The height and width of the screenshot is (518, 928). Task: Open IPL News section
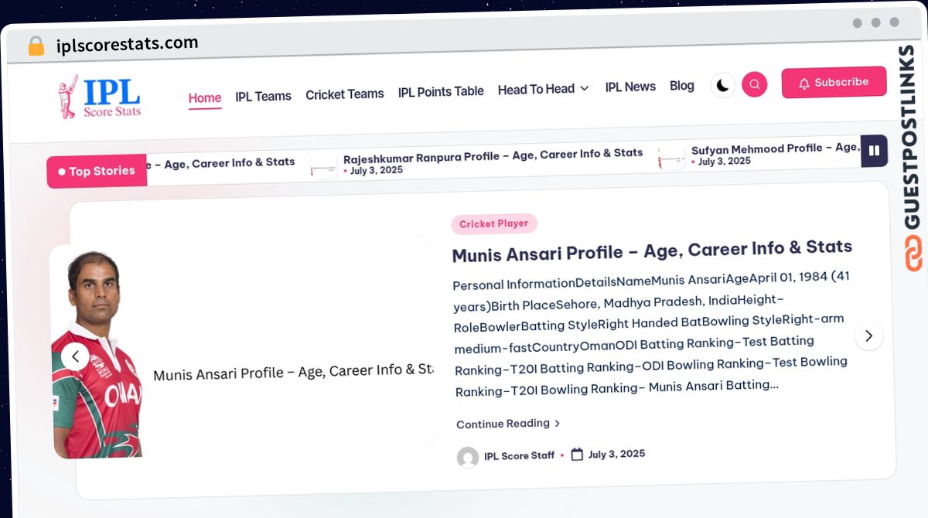click(x=630, y=87)
